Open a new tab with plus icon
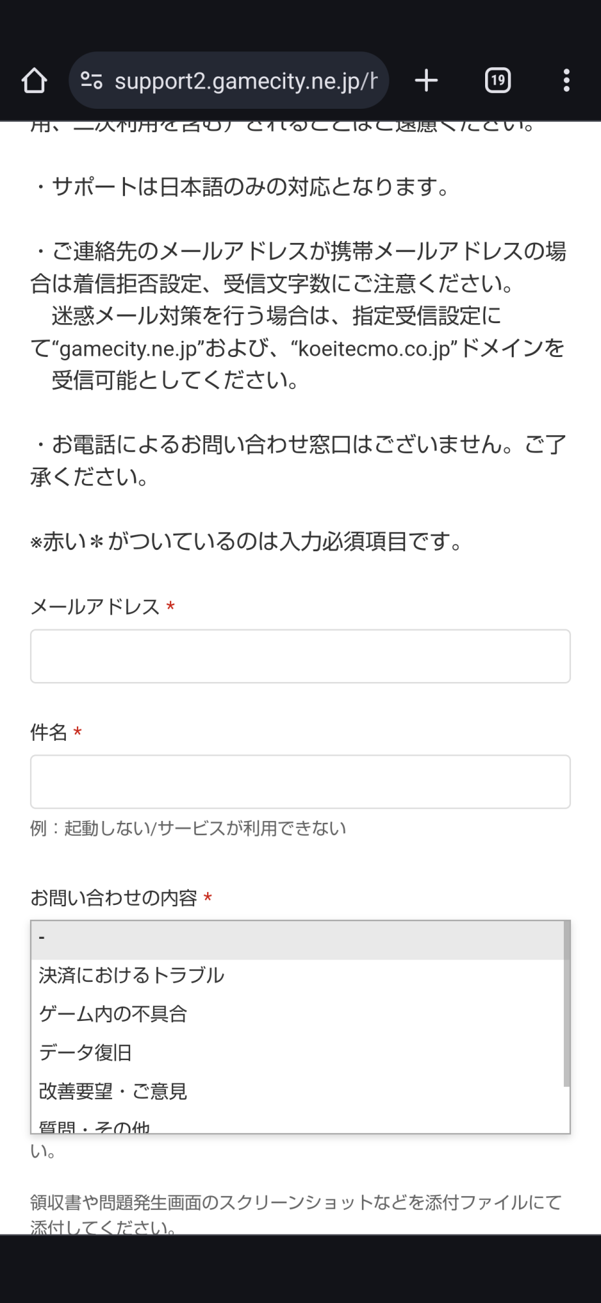The width and height of the screenshot is (601, 1303). click(x=426, y=81)
